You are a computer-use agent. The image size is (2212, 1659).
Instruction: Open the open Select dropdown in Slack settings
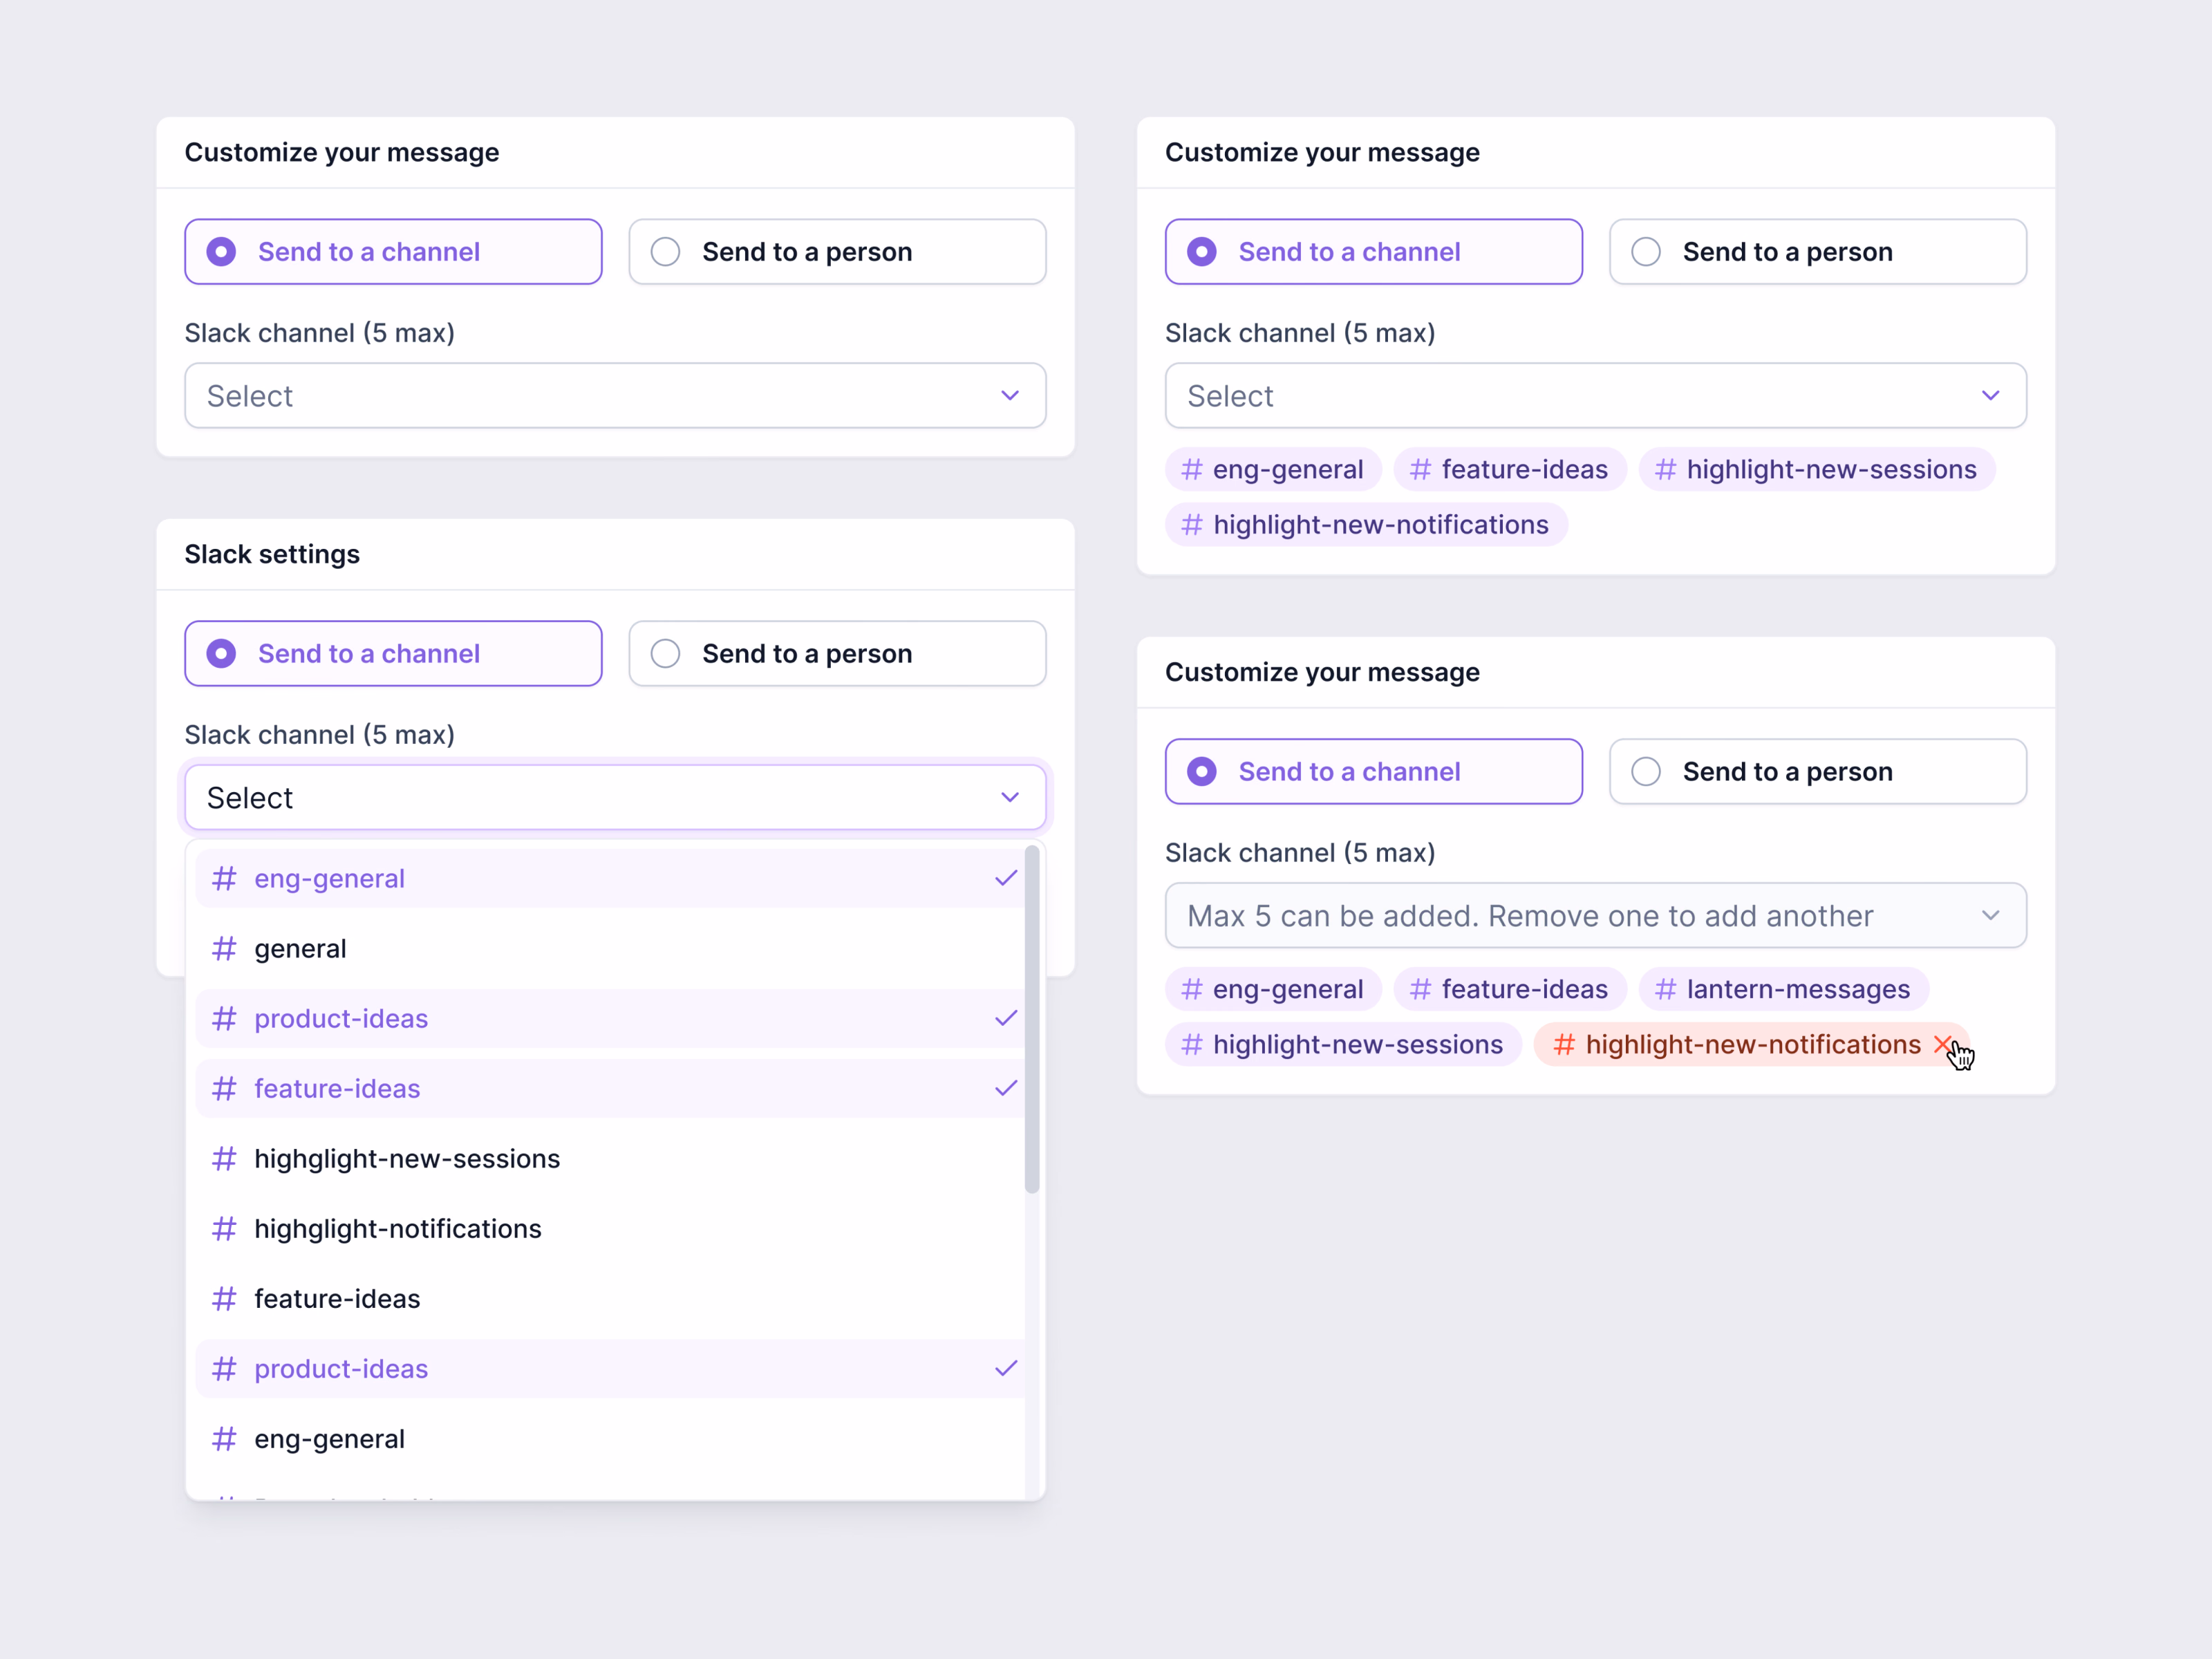coord(615,798)
